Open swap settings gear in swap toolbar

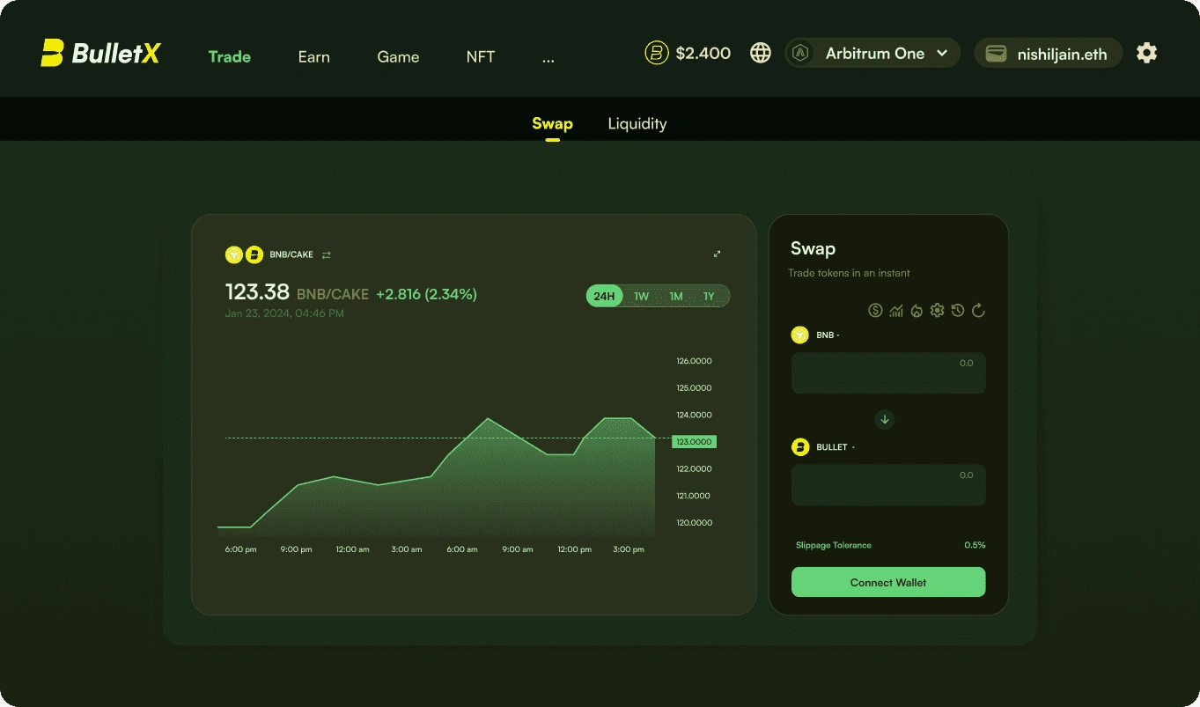[937, 310]
